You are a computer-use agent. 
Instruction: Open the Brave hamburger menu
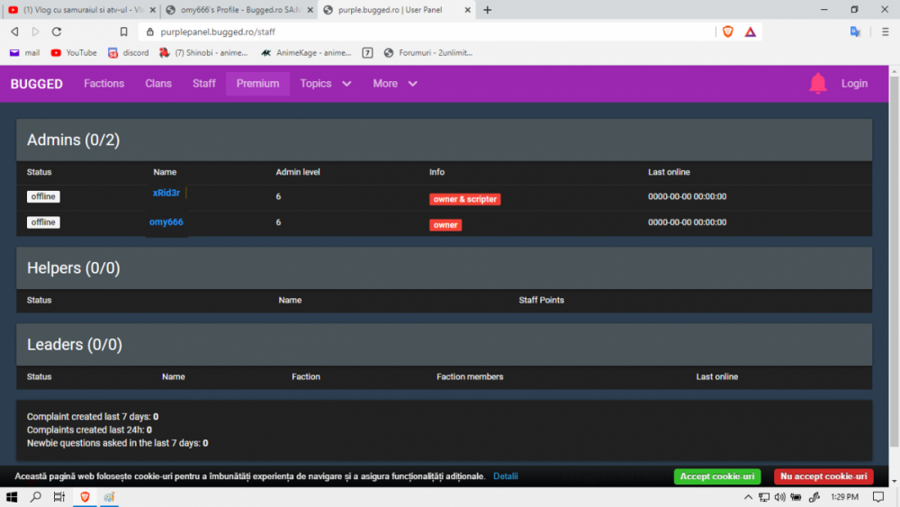[x=886, y=32]
